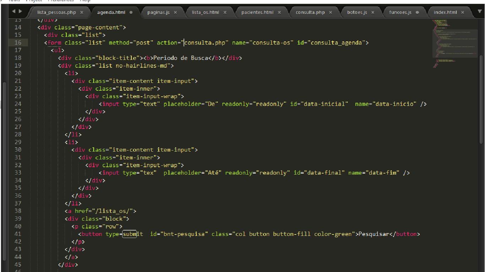Screen dimensions: 485x272
Task: Click the next tab right arrow
Action: coord(20,11)
